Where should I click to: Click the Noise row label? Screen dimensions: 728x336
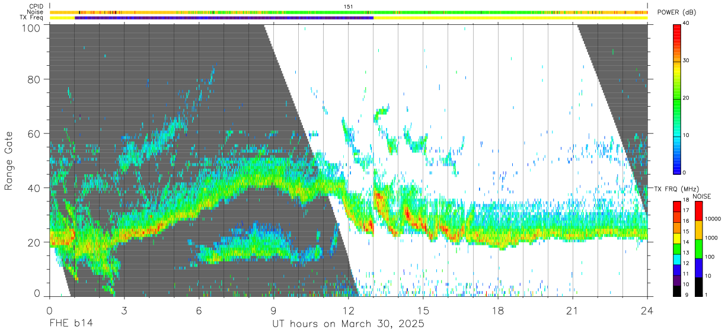click(x=35, y=12)
